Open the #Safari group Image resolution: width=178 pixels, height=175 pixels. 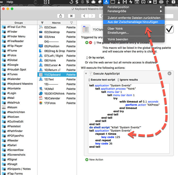[19, 145]
